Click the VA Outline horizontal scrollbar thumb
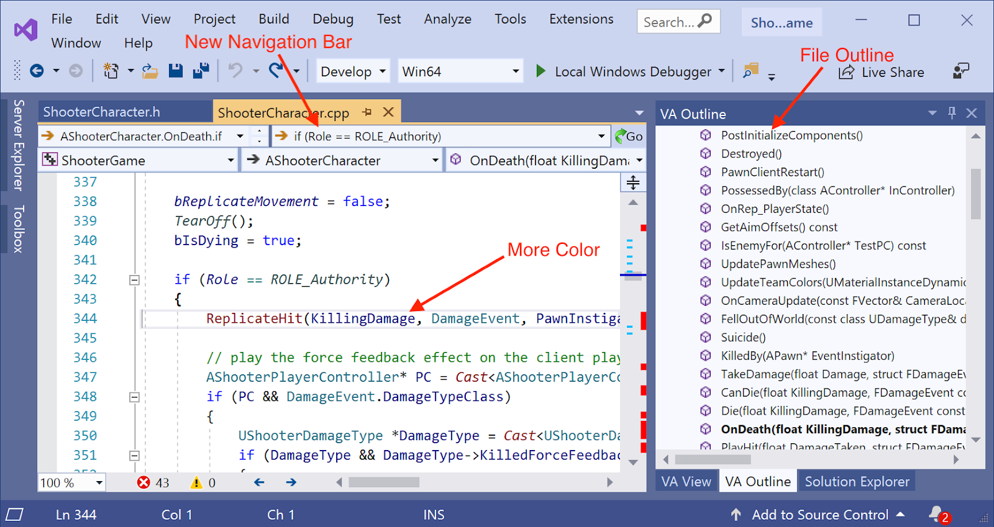The image size is (994, 527). pyautogui.click(x=713, y=459)
